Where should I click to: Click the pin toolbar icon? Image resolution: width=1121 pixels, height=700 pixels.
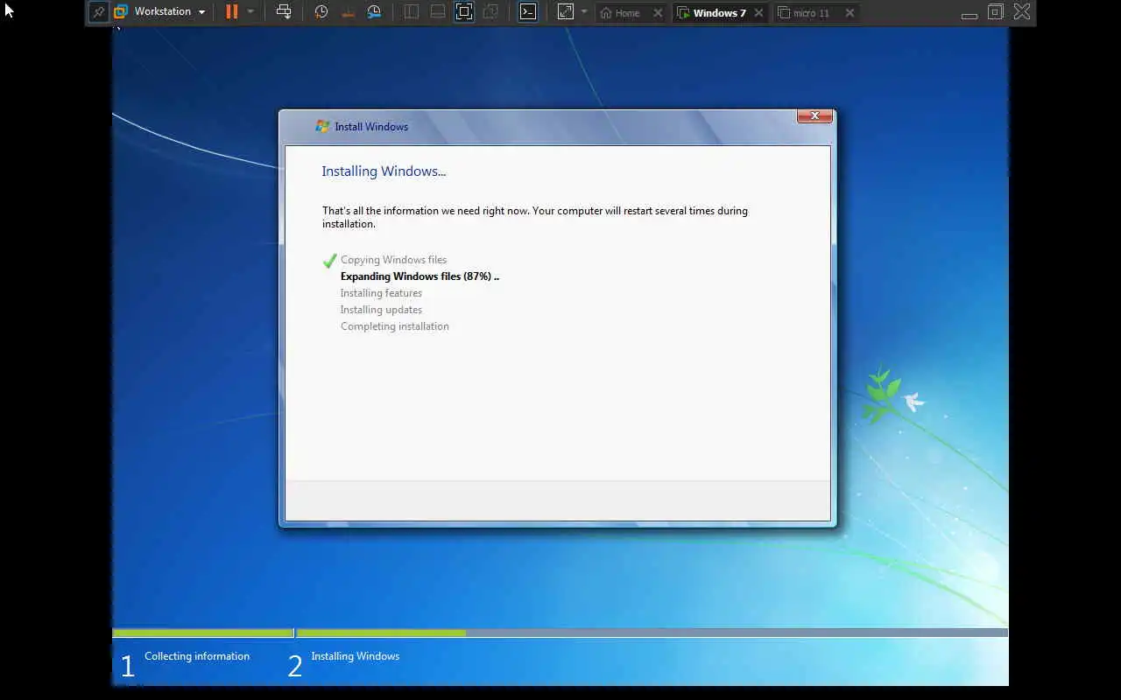coord(99,12)
